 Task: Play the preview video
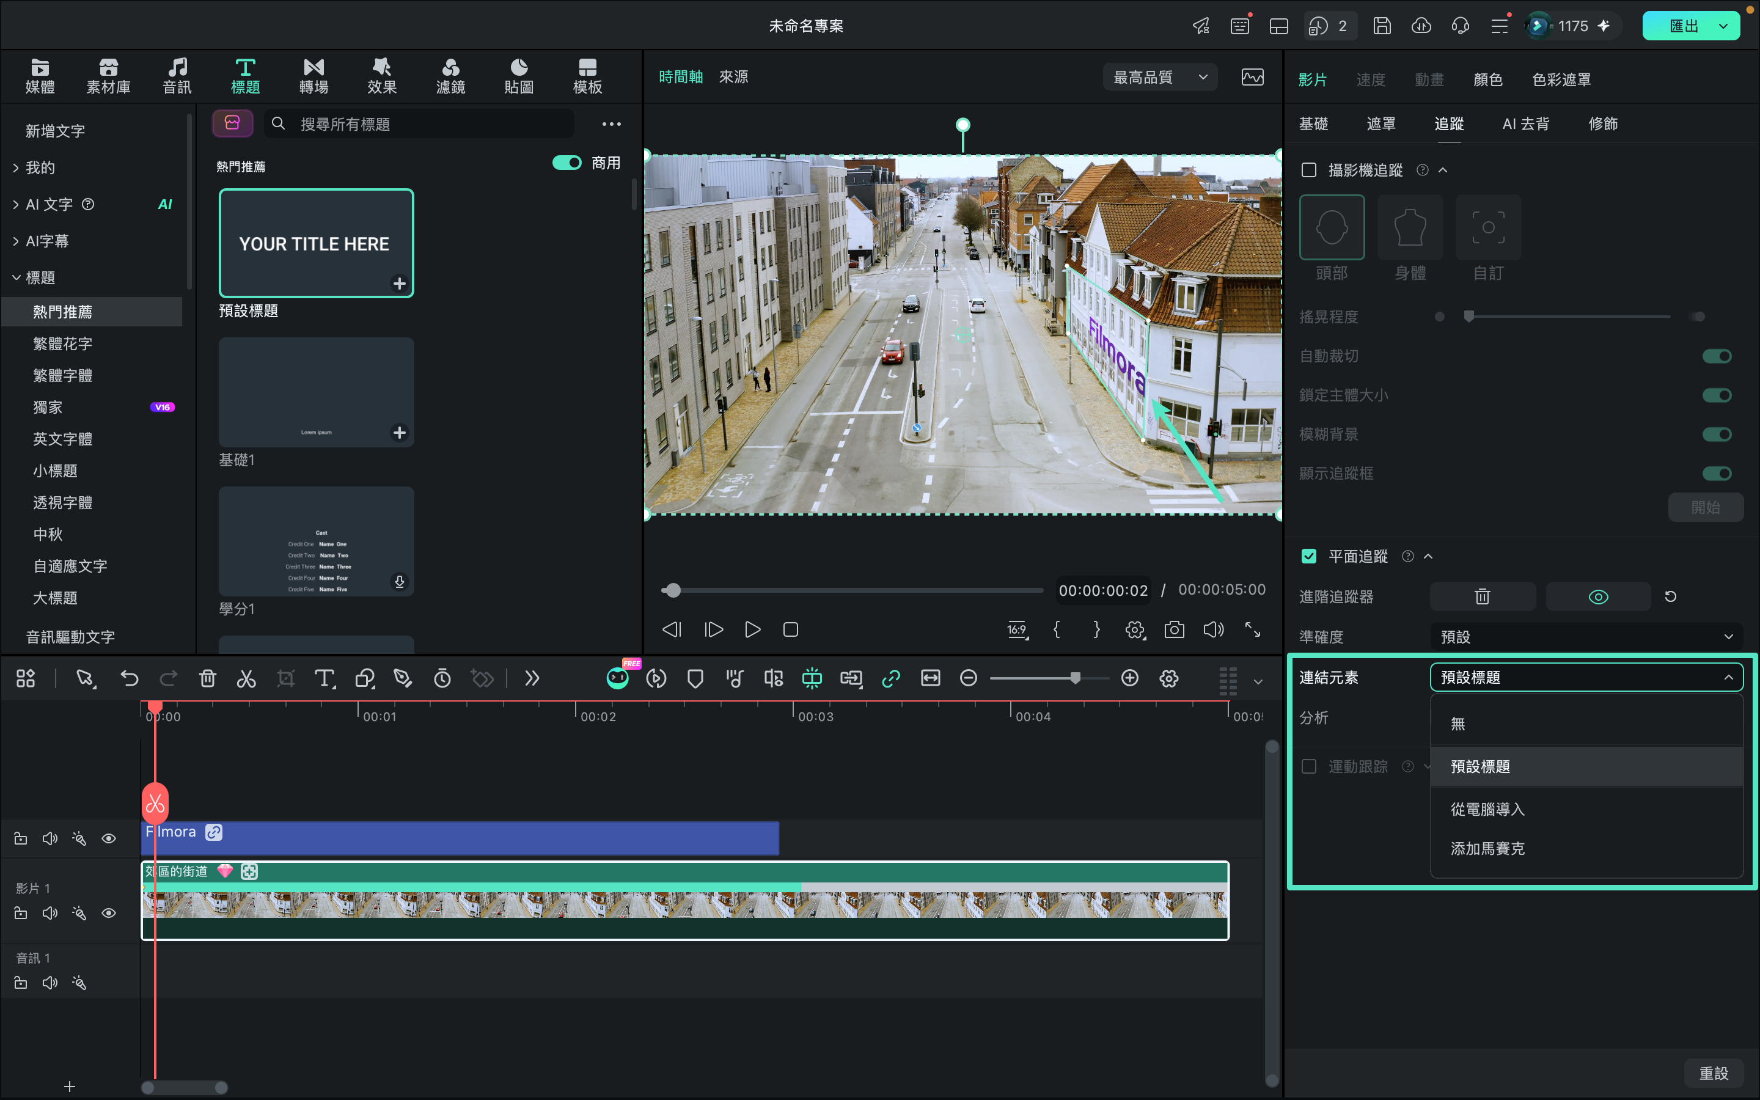[x=752, y=629]
